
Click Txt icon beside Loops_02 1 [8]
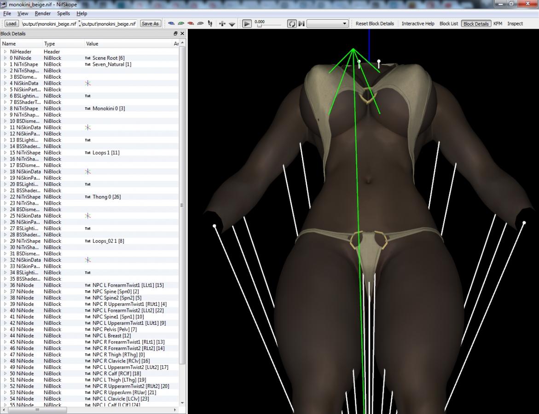pyautogui.click(x=87, y=241)
